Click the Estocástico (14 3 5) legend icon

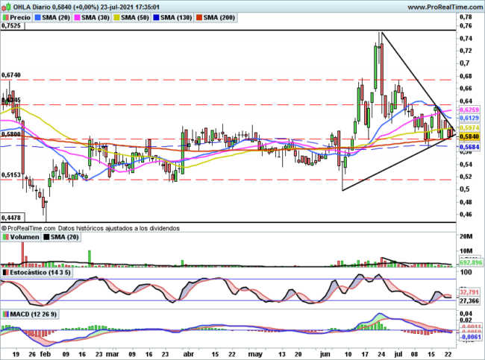click(x=6, y=272)
